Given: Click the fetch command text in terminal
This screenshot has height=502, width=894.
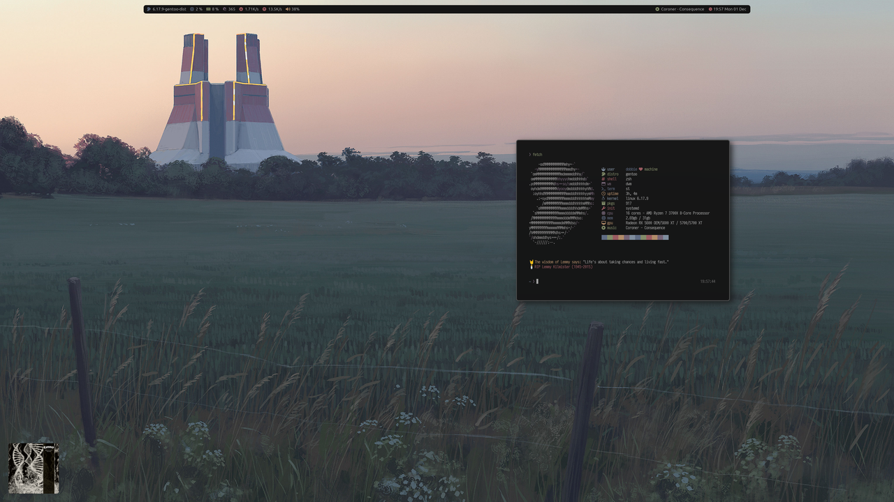Looking at the screenshot, I should click(537, 154).
